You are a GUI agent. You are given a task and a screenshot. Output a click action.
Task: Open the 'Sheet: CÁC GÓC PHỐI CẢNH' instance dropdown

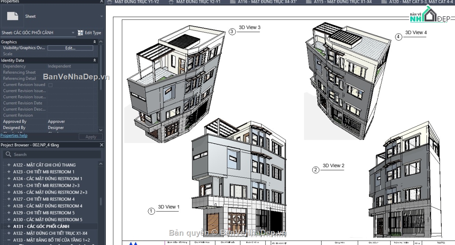[38, 33]
